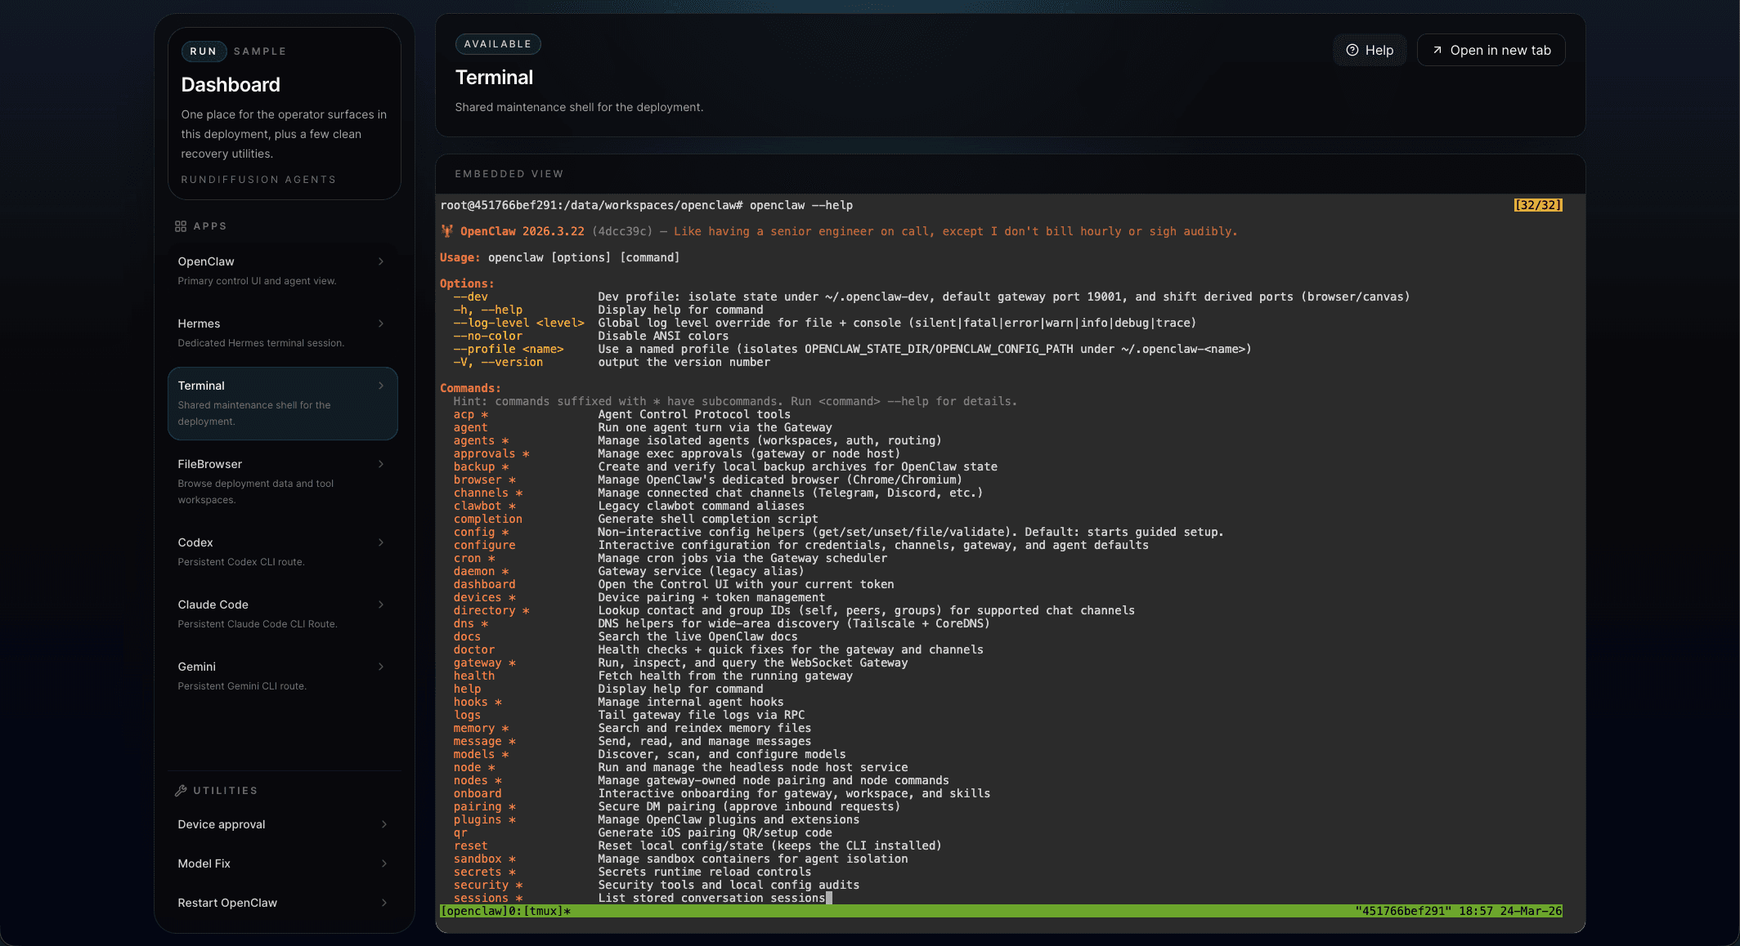Expand the FileBrowser chevron arrow
Image resolution: width=1740 pixels, height=946 pixels.
tap(381, 464)
